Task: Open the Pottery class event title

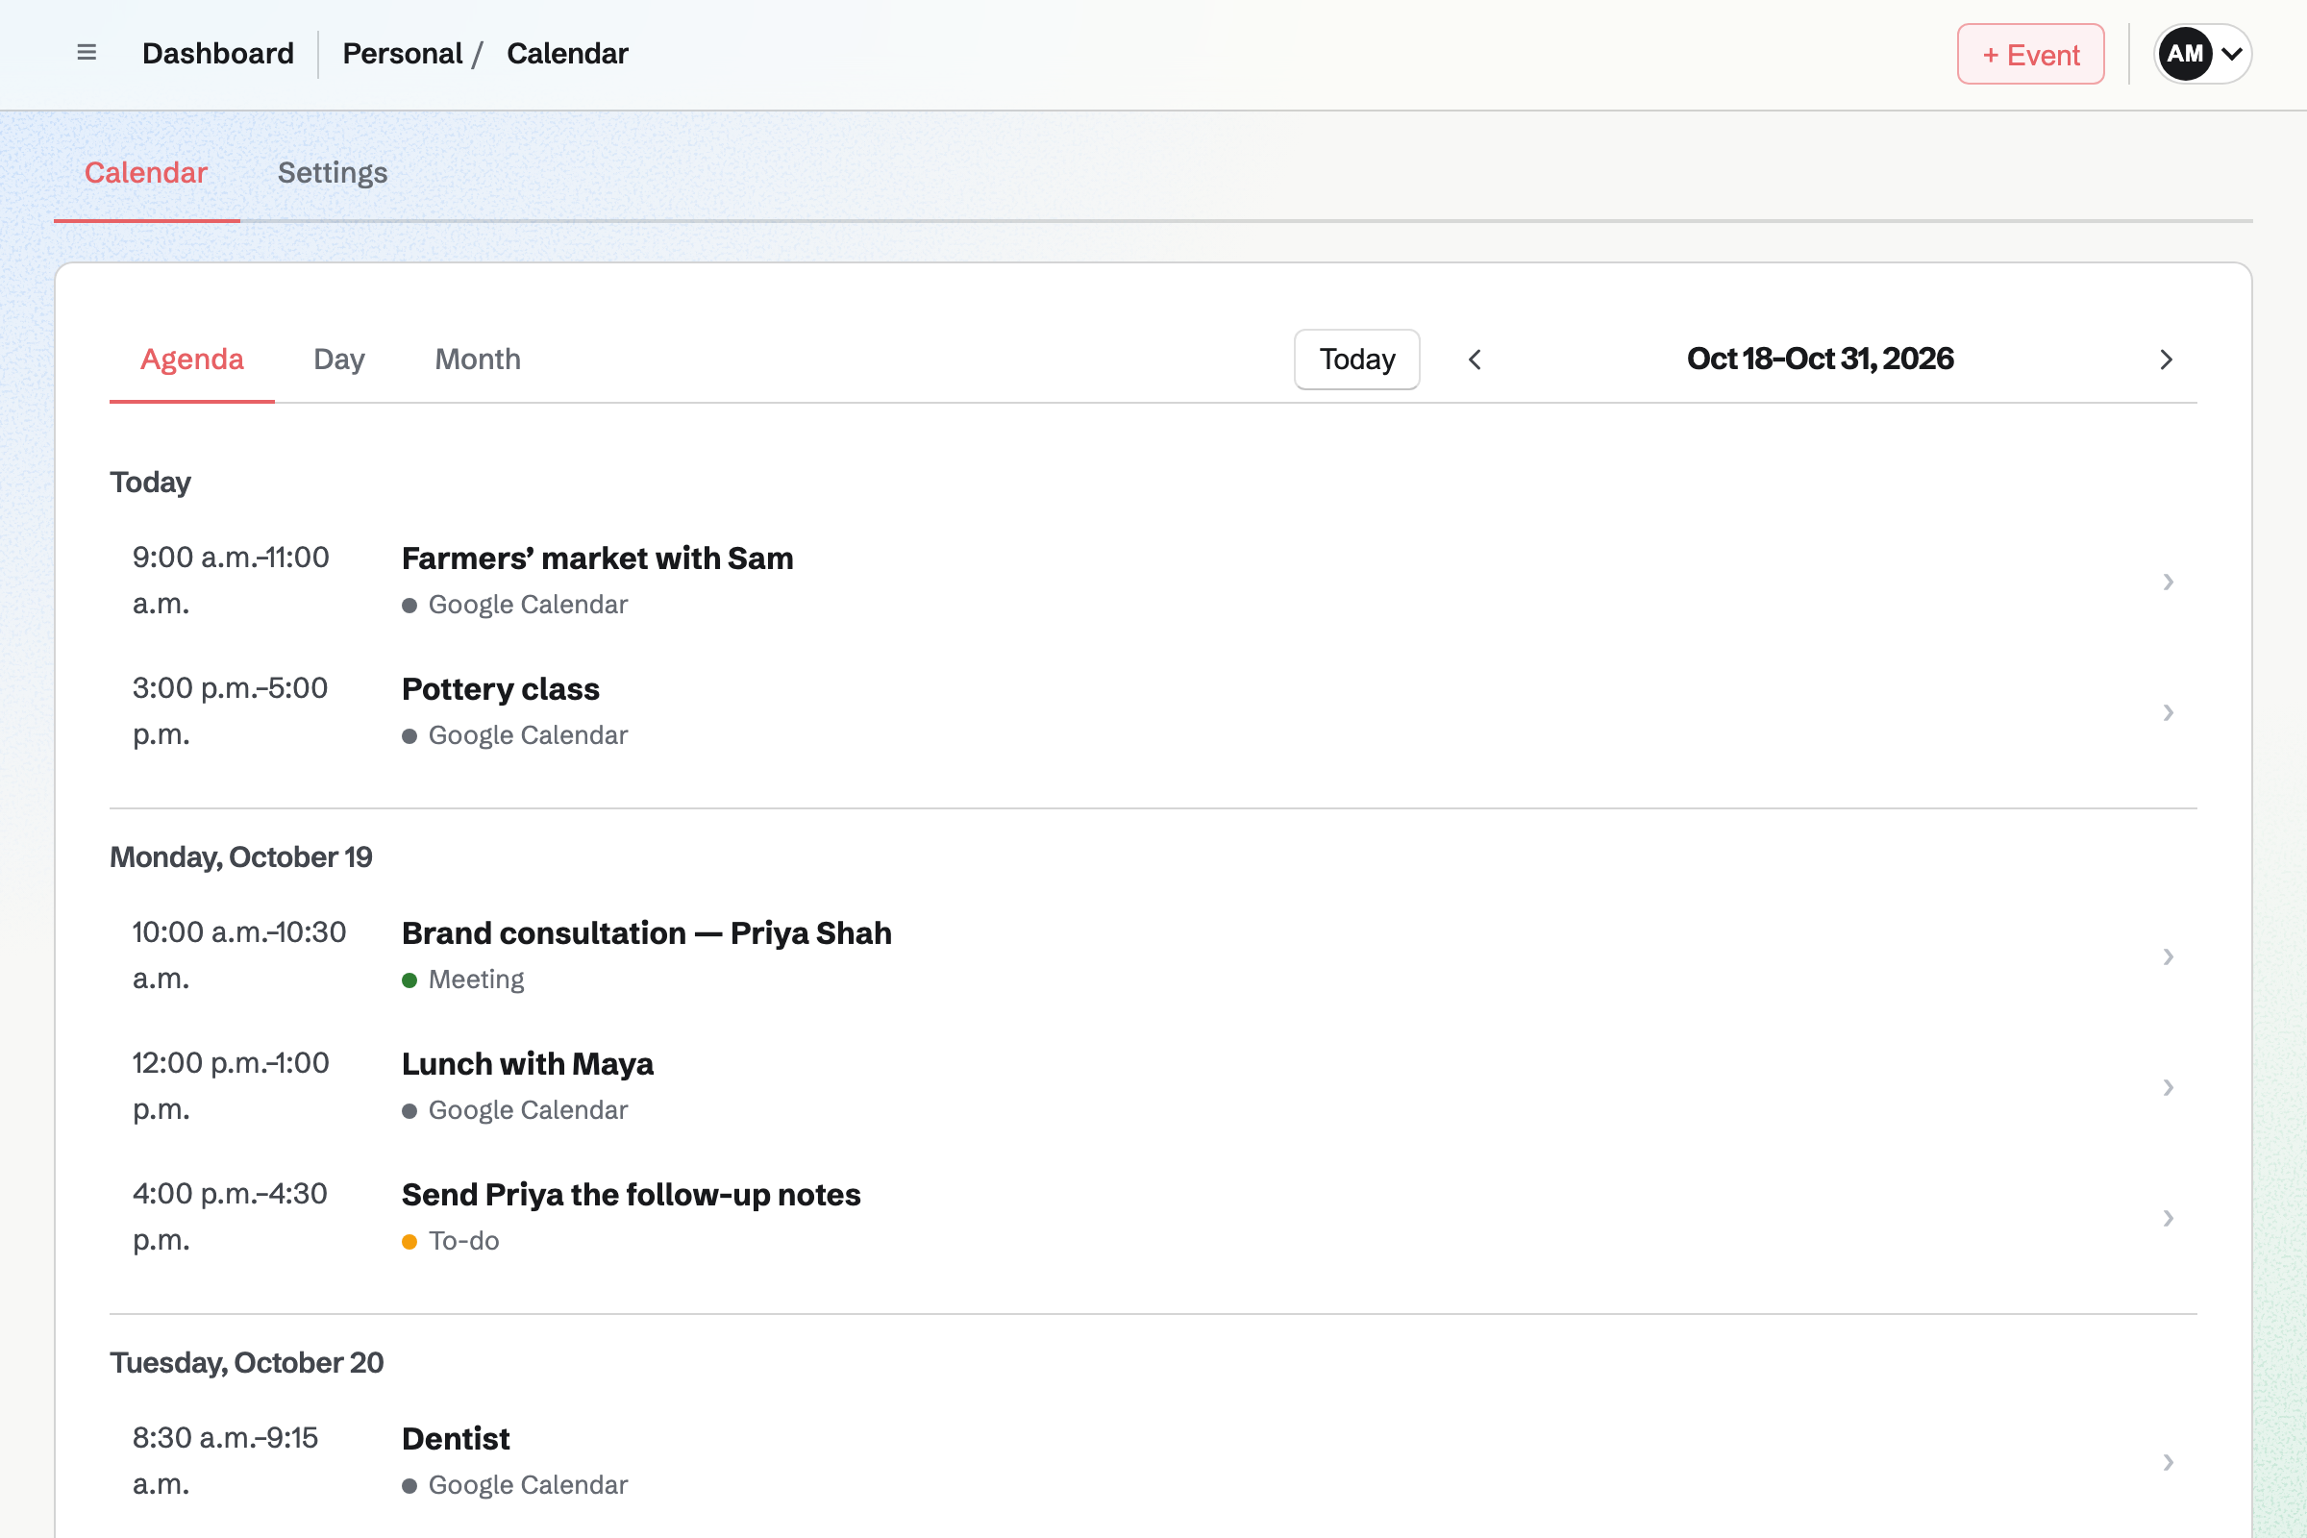Action: point(500,688)
